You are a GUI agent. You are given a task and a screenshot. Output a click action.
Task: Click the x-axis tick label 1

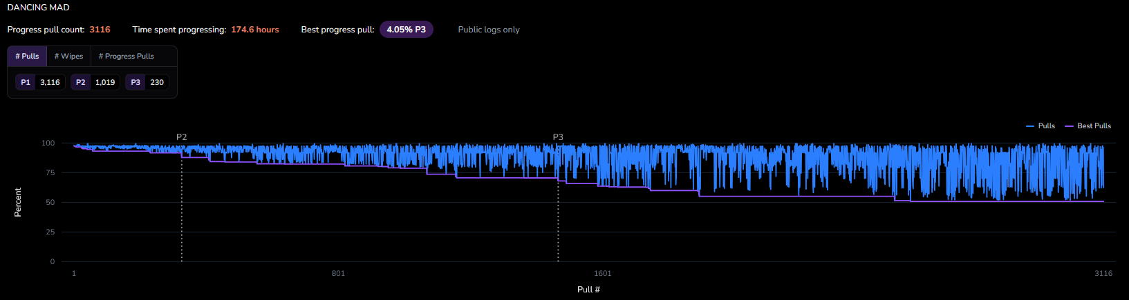(74, 274)
